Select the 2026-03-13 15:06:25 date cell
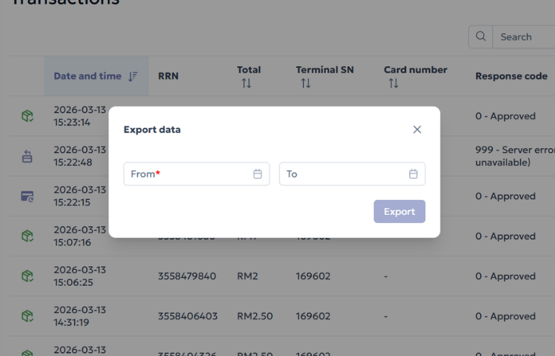 tap(80, 276)
